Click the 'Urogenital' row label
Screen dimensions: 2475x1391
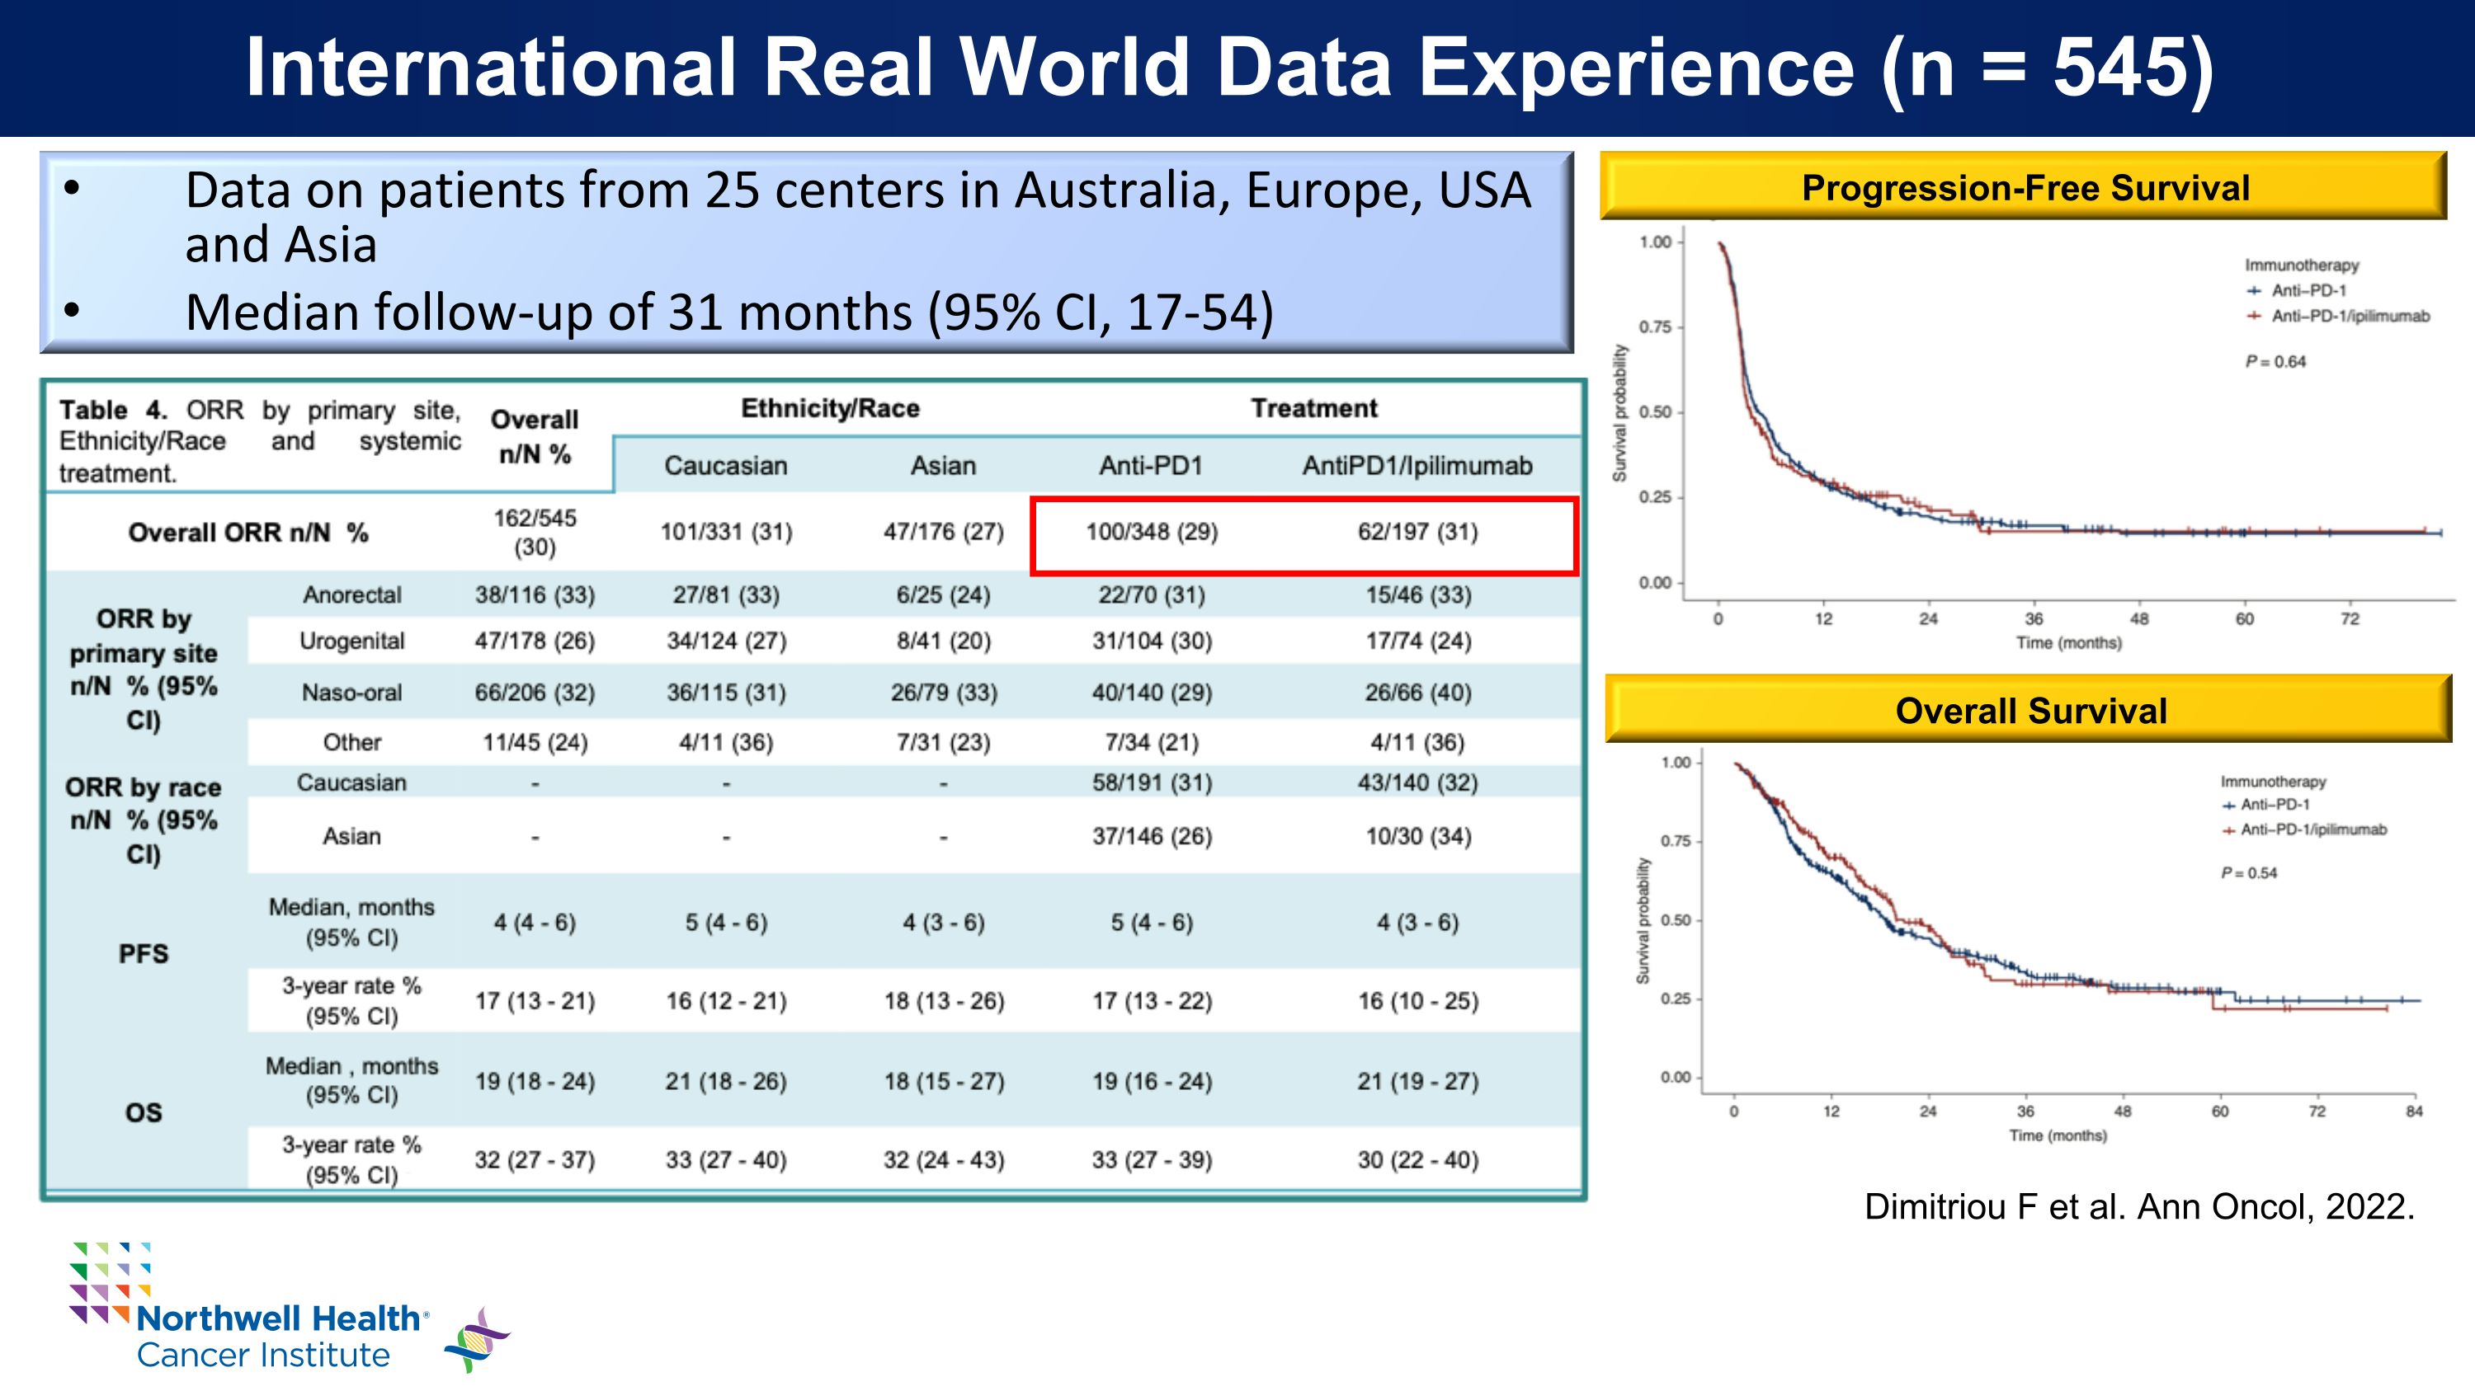point(351,641)
